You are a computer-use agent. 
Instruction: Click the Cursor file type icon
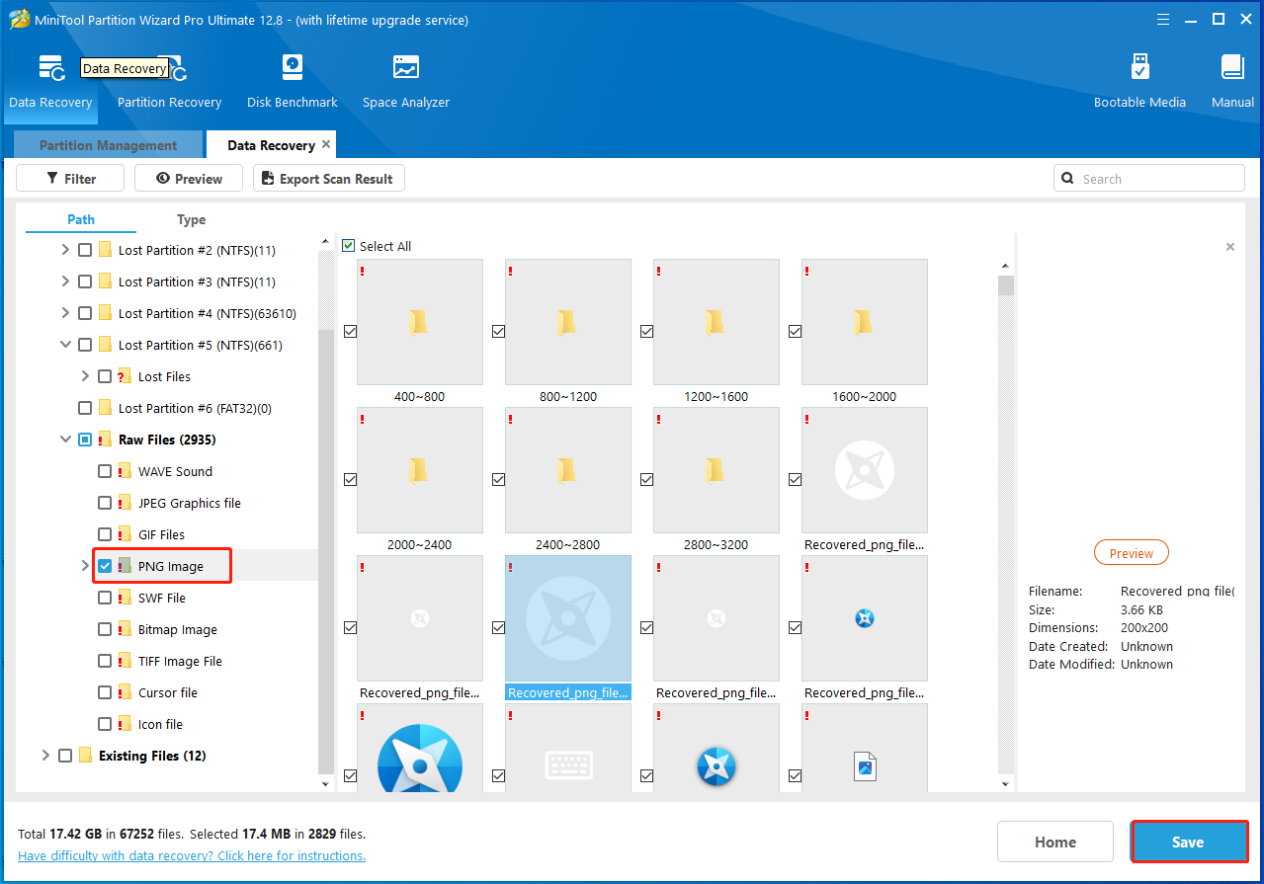[x=125, y=692]
